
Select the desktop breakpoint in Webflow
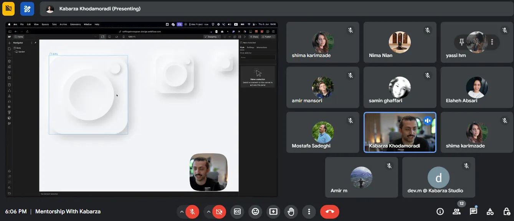pyautogui.click(x=102, y=37)
